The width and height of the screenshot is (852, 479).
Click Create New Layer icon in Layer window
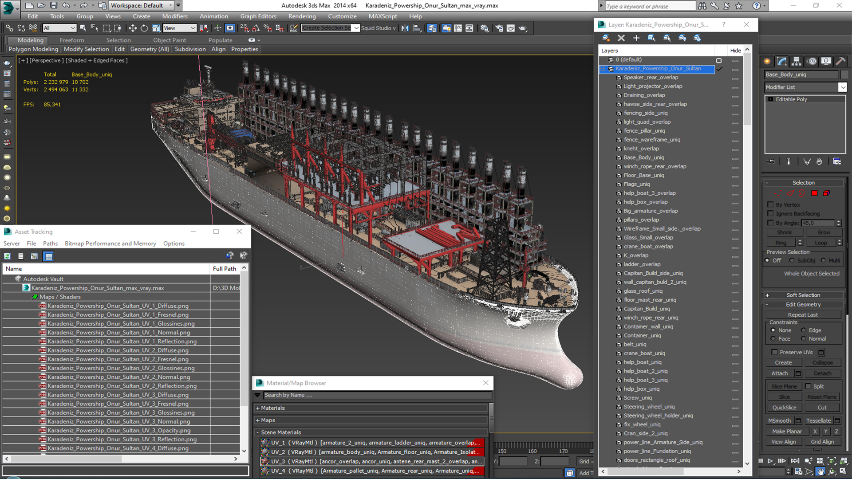click(x=605, y=38)
